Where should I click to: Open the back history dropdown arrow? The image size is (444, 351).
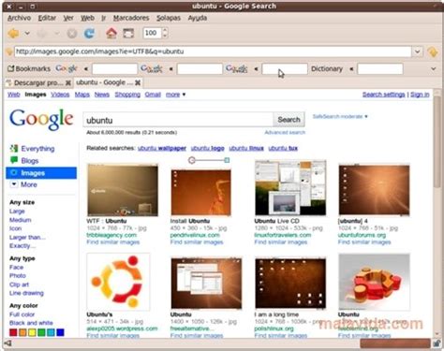coord(27,33)
